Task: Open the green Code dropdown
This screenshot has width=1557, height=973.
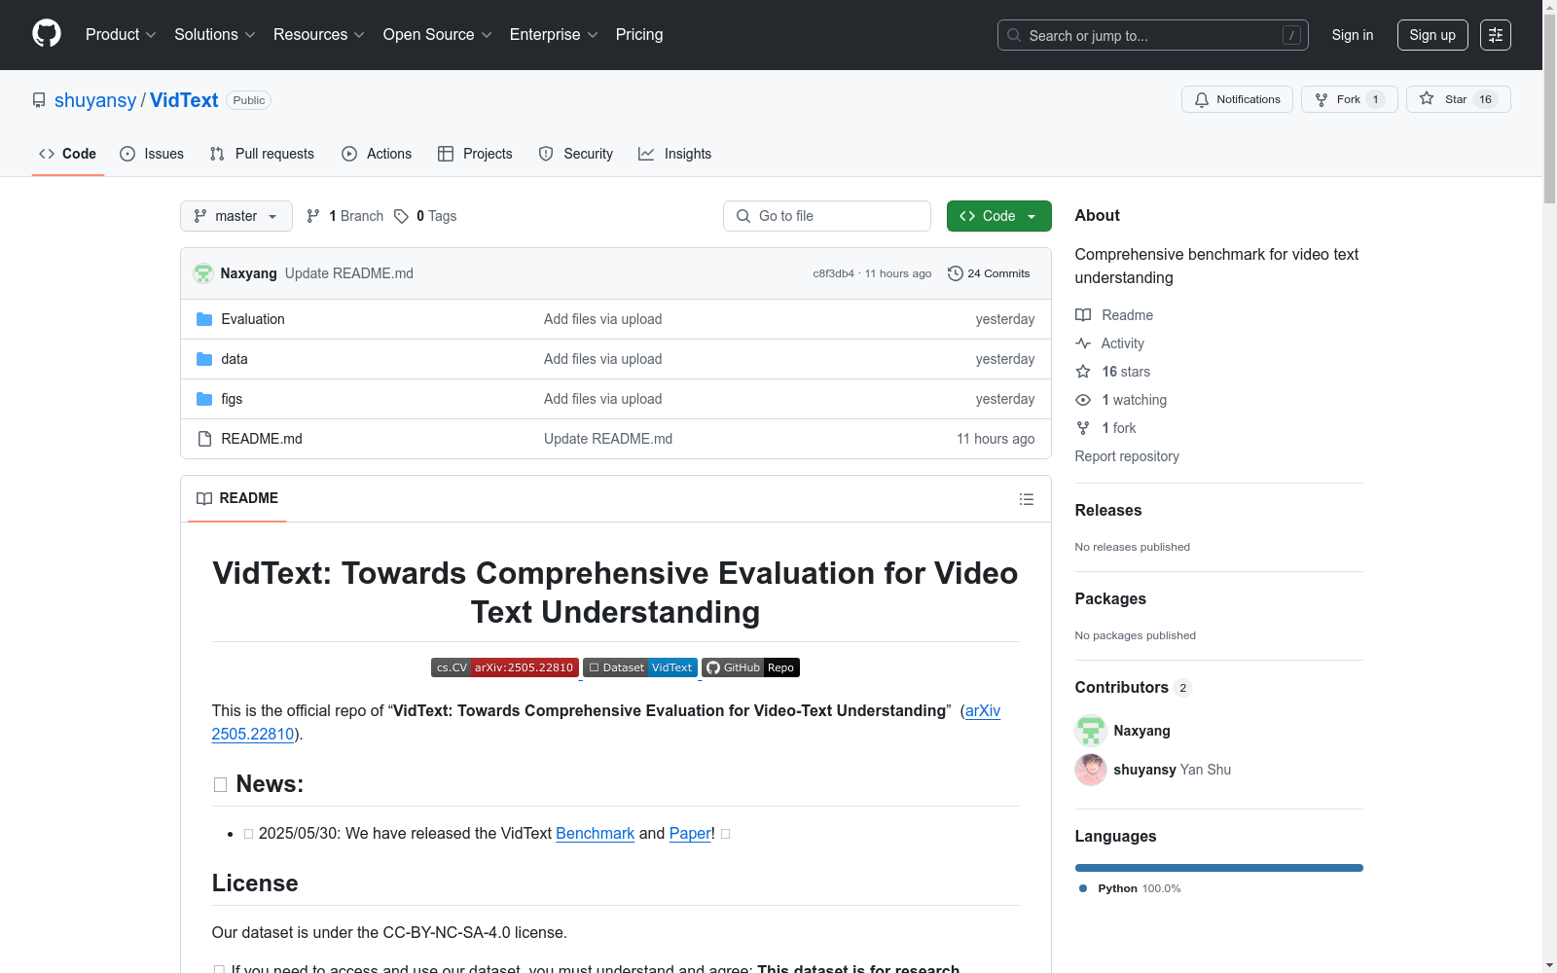Action: (999, 216)
